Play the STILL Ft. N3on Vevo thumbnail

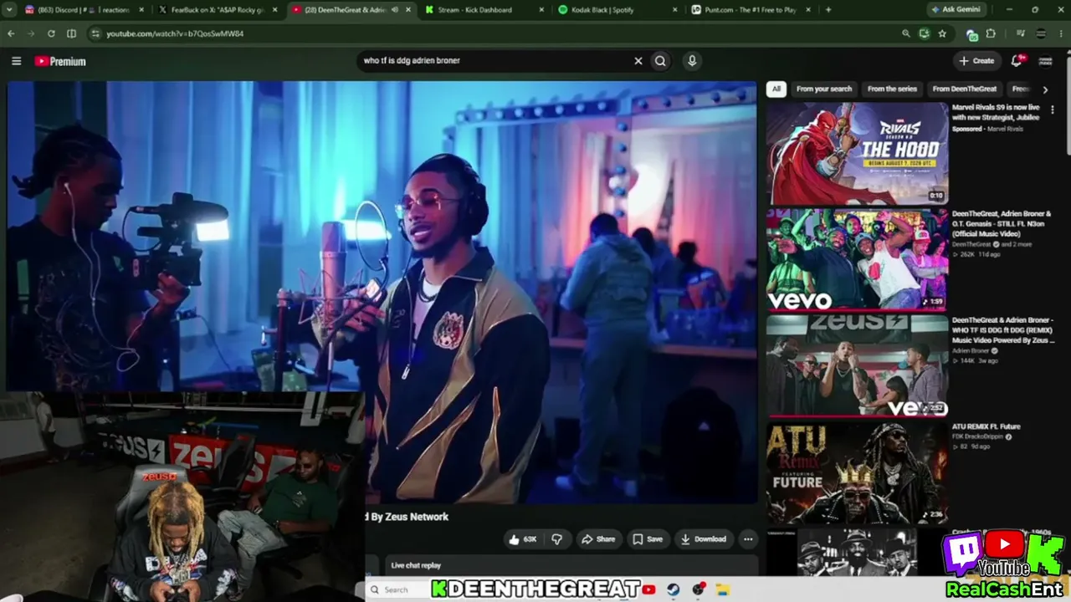(x=858, y=259)
